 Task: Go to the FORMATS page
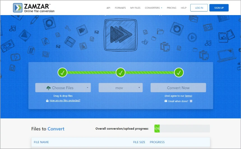coord(120,8)
